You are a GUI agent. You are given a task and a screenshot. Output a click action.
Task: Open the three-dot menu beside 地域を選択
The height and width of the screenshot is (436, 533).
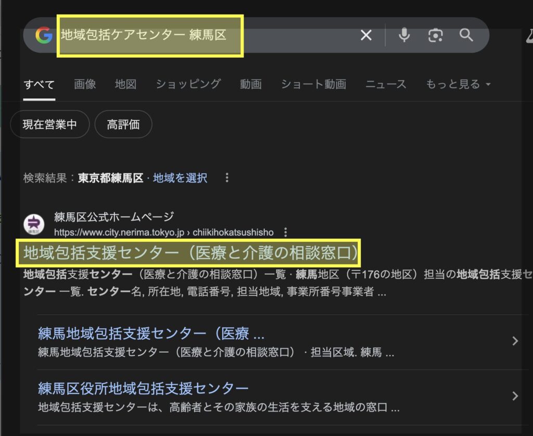tap(227, 178)
